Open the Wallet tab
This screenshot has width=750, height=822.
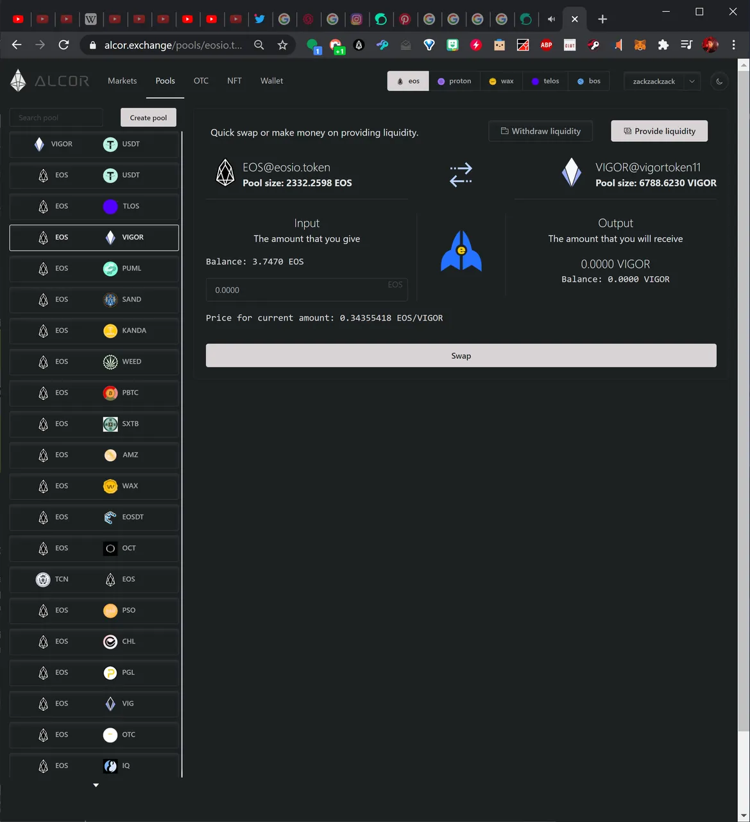271,81
